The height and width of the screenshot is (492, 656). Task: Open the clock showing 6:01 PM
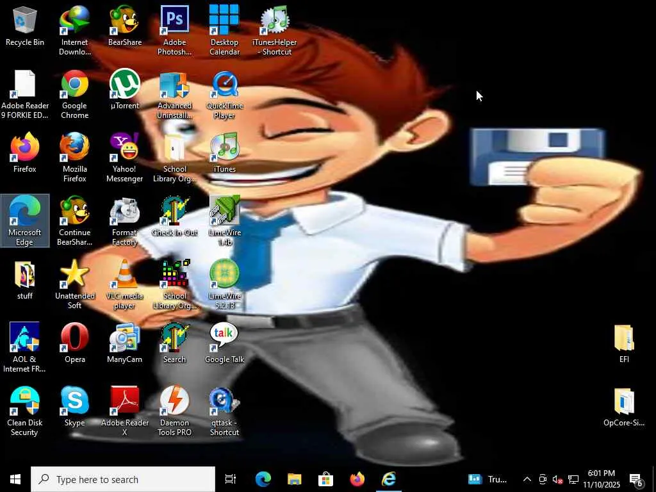pyautogui.click(x=601, y=479)
